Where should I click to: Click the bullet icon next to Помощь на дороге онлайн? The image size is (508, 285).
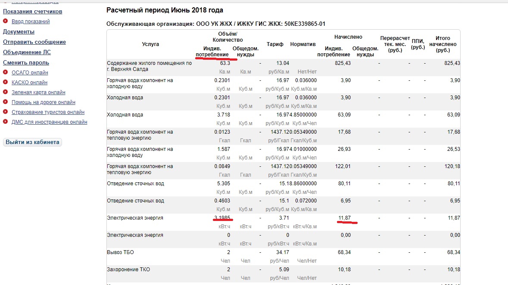click(x=5, y=102)
